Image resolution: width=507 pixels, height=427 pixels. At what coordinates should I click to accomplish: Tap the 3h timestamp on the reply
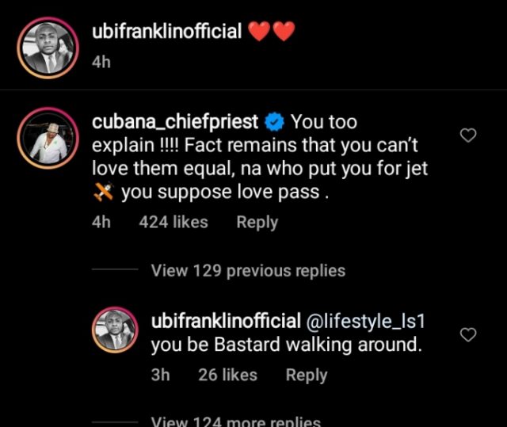160,375
